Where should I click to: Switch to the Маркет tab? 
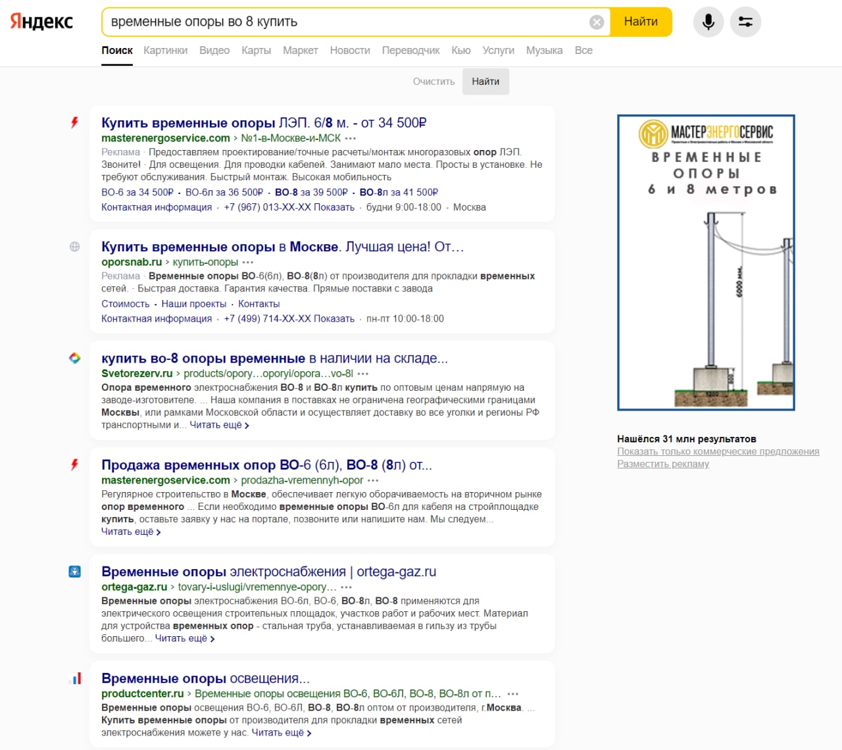tap(300, 50)
